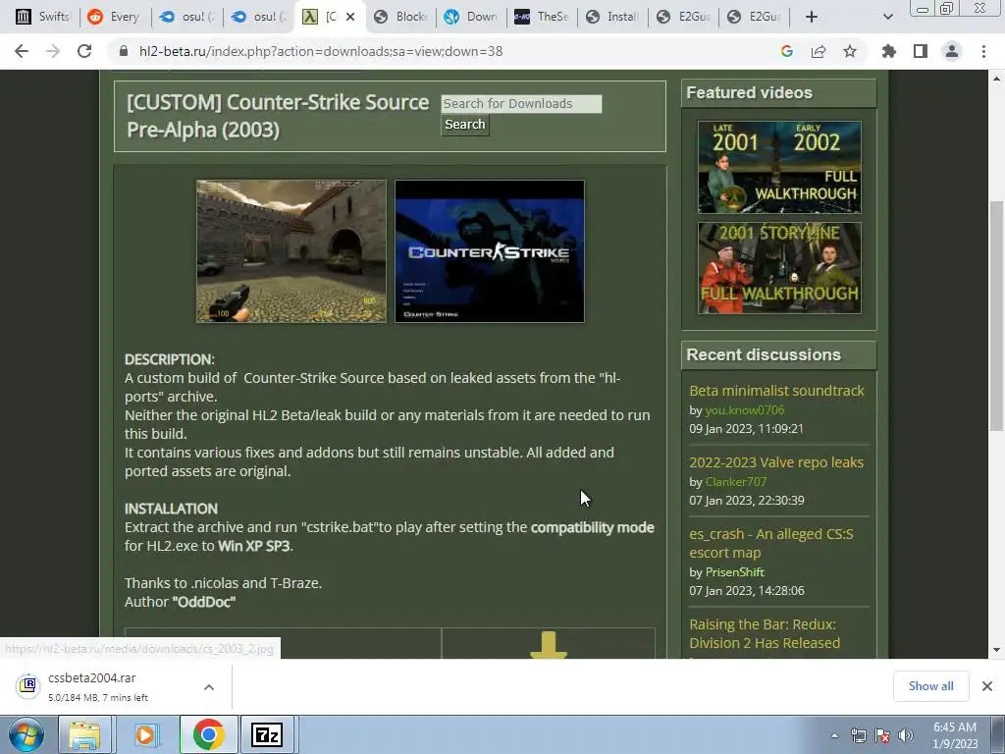
Task: Show hidden system tray icons
Action: (834, 735)
